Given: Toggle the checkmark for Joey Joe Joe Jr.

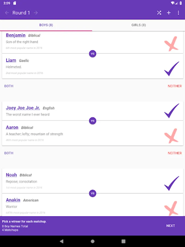Looking at the screenshot, I should point(172,111).
